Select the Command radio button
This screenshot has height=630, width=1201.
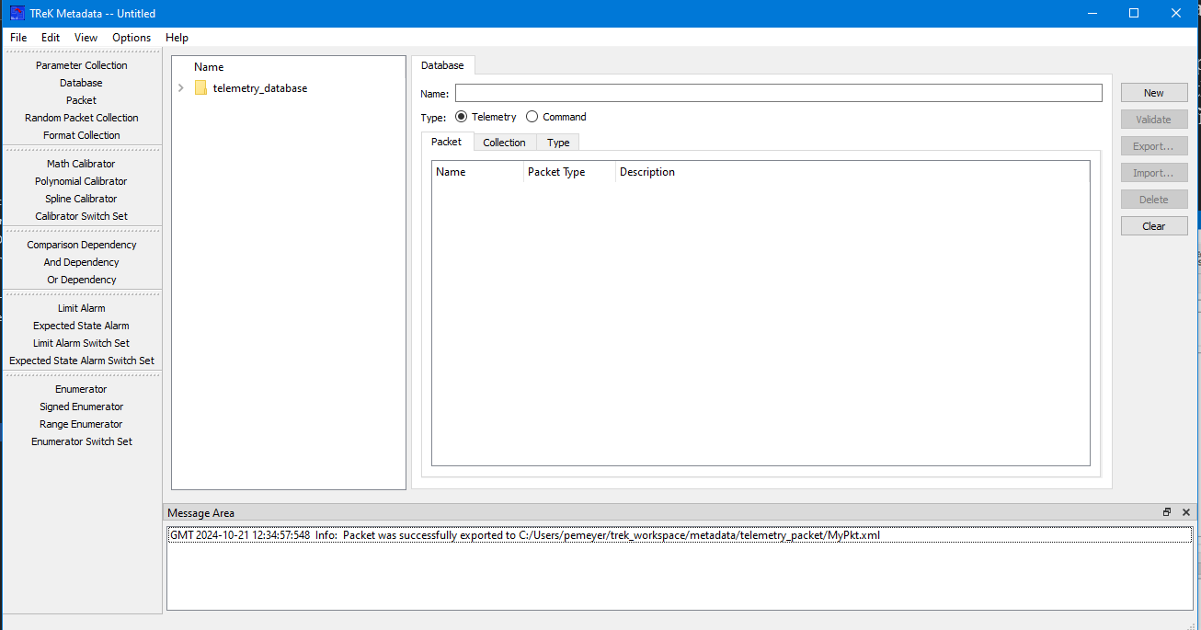[x=532, y=117]
